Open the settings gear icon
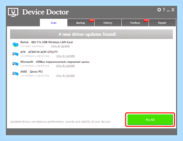This screenshot has height=141, width=183. point(159,10)
